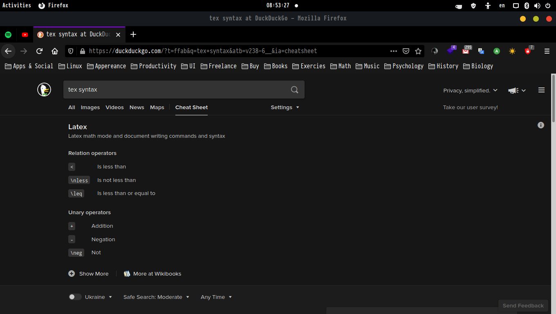Go to the Firefox home page icon
Image resolution: width=556 pixels, height=314 pixels.
55,51
